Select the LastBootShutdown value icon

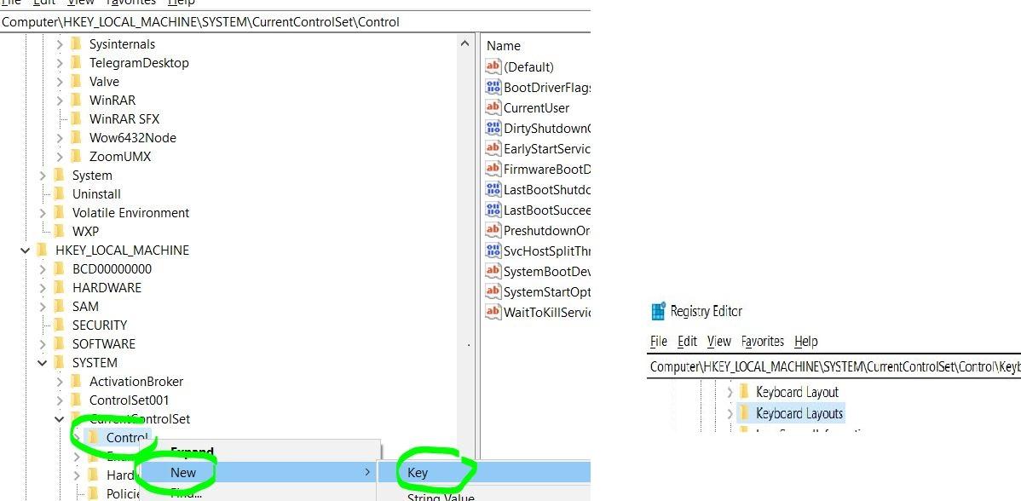coord(493,189)
